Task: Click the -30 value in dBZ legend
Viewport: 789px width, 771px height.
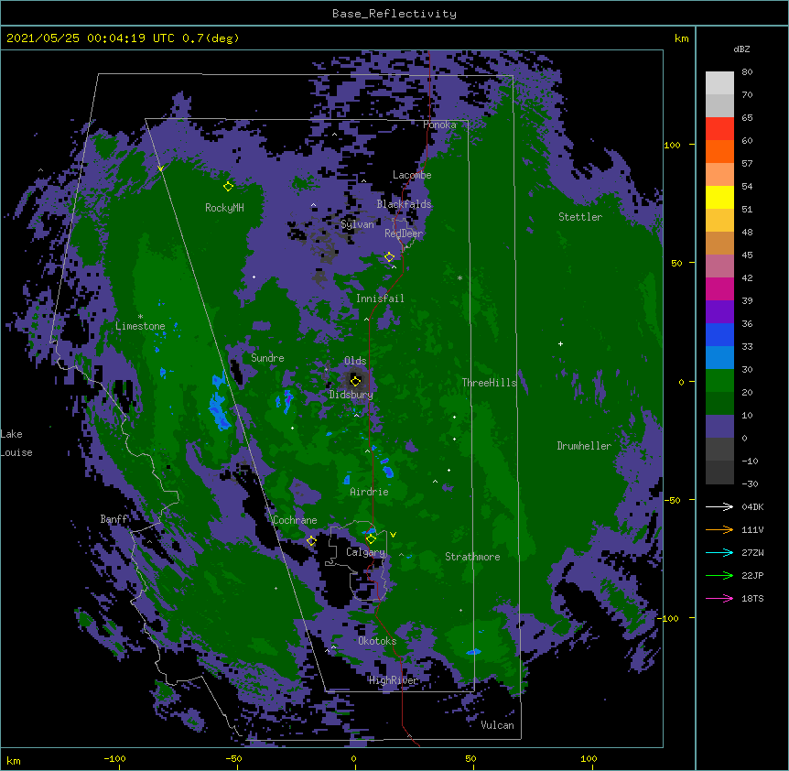Action: 750,484
